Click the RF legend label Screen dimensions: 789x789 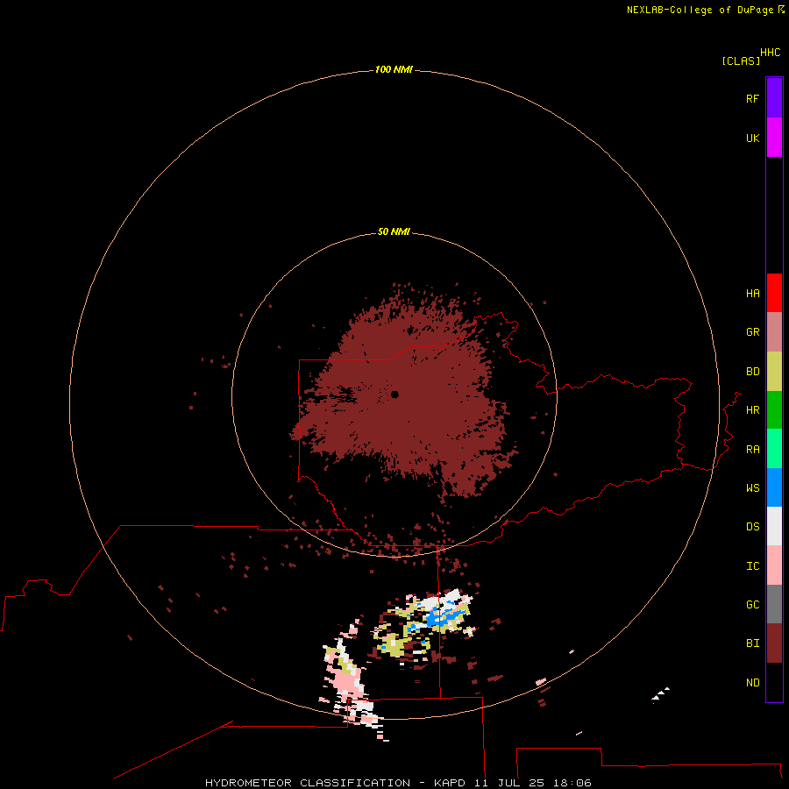point(752,98)
